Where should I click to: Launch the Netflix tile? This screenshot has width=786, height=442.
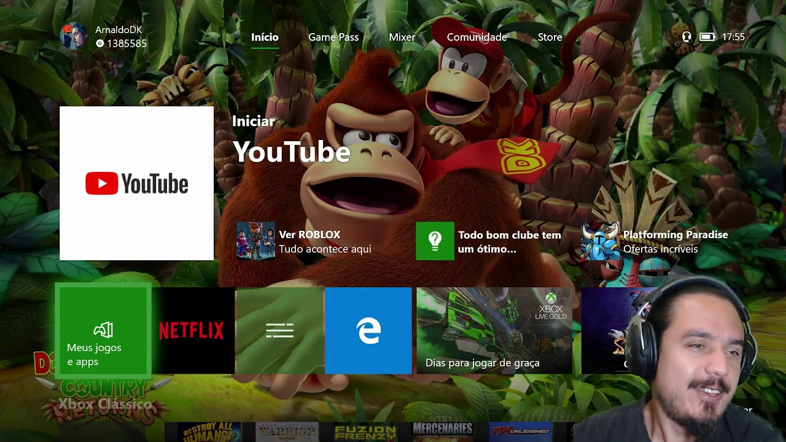pos(191,331)
